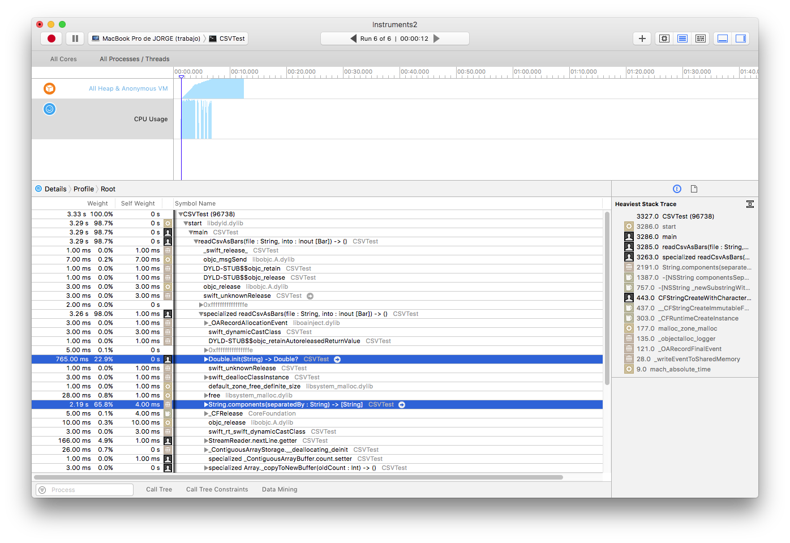790x543 pixels.
Task: Go to the next run
Action: coord(436,39)
